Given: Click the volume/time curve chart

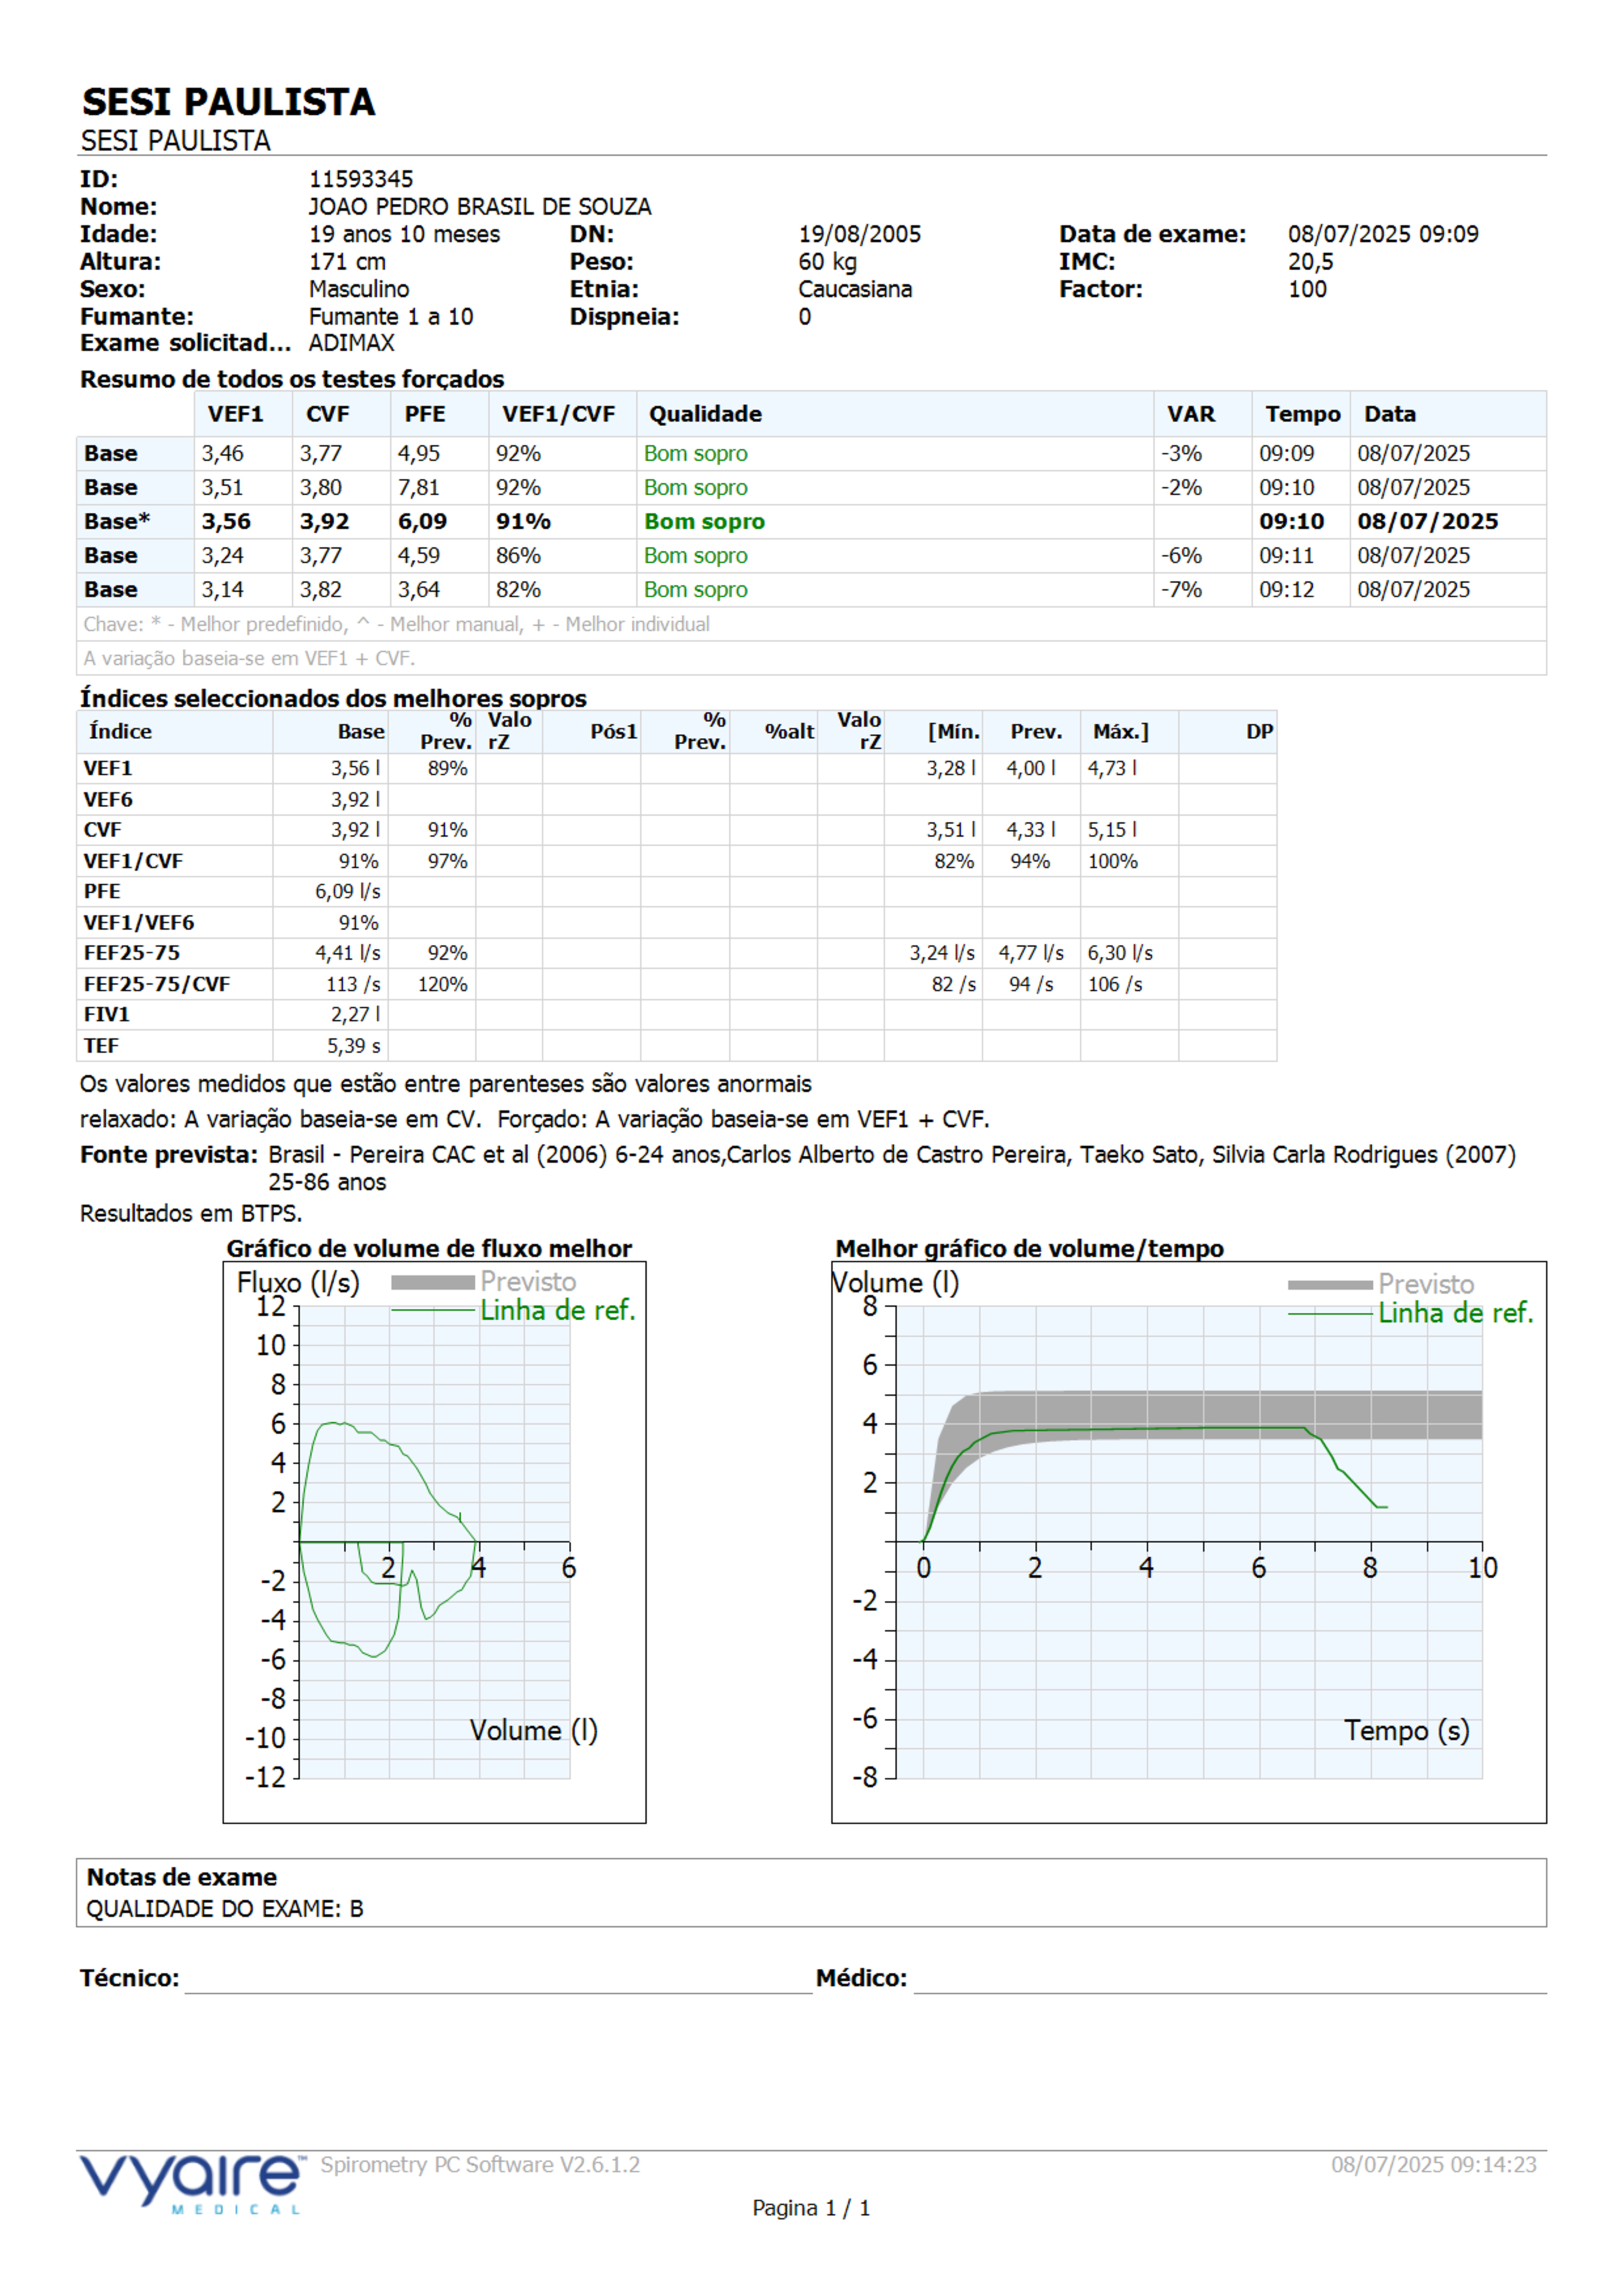Looking at the screenshot, I should [x=1189, y=1542].
